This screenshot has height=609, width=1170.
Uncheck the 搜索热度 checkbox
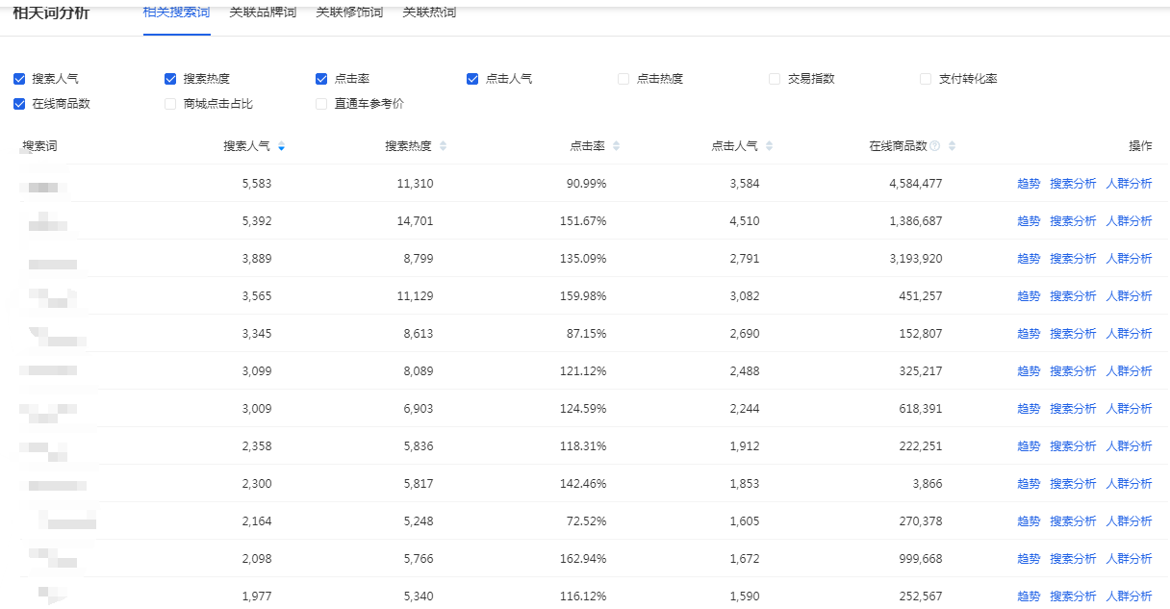tap(170, 79)
